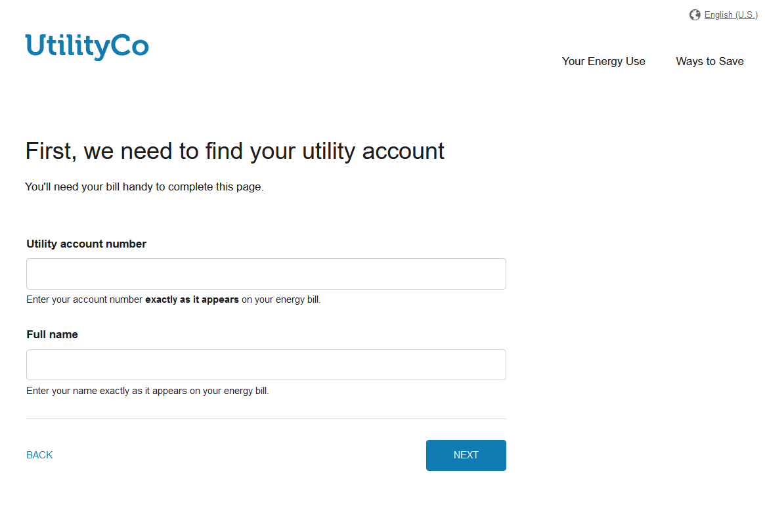The image size is (765, 505).
Task: Select the language option in the top corner
Action: pyautogui.click(x=730, y=14)
